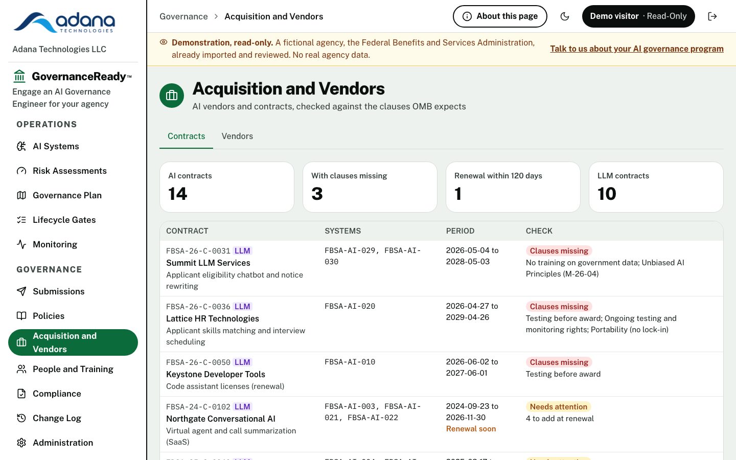Click the With clauses missing card

[x=370, y=187]
